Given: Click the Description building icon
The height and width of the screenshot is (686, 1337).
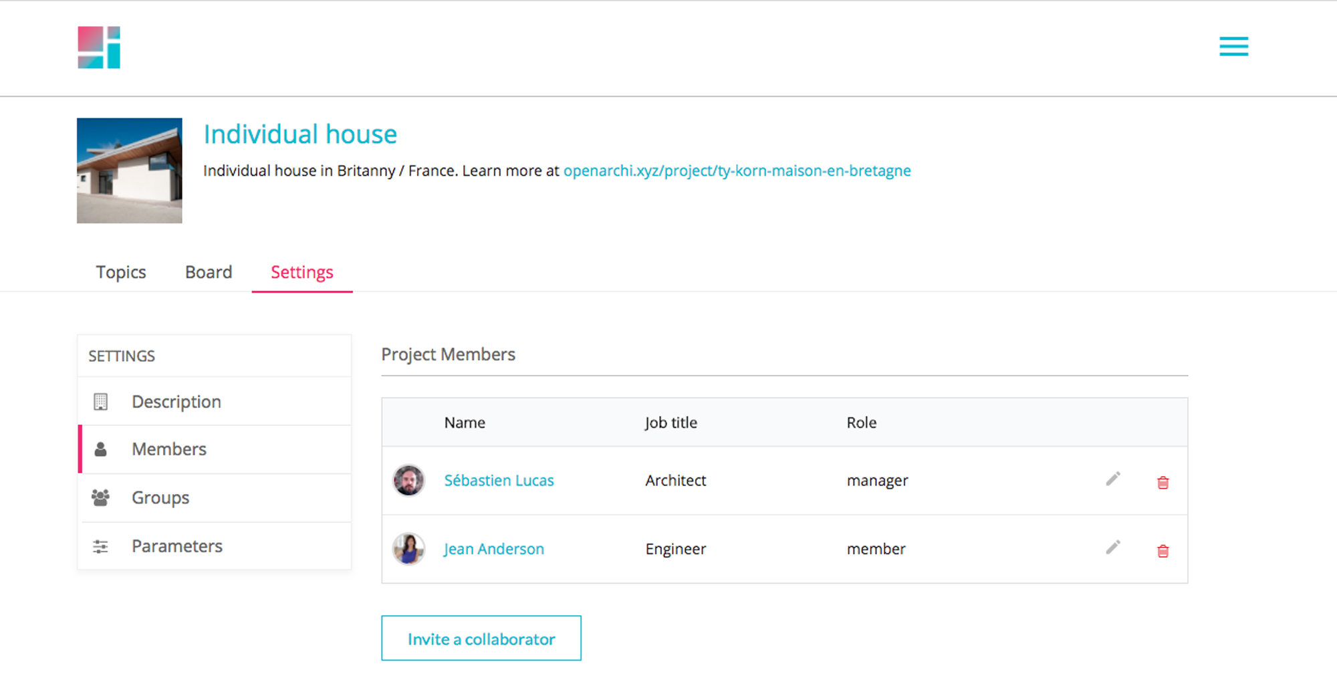Looking at the screenshot, I should click(x=100, y=402).
